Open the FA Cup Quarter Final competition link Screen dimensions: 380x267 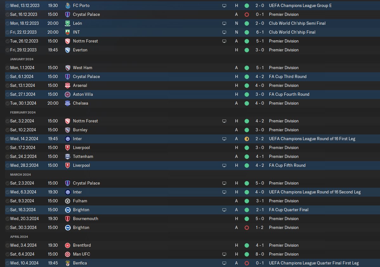pos(289,210)
